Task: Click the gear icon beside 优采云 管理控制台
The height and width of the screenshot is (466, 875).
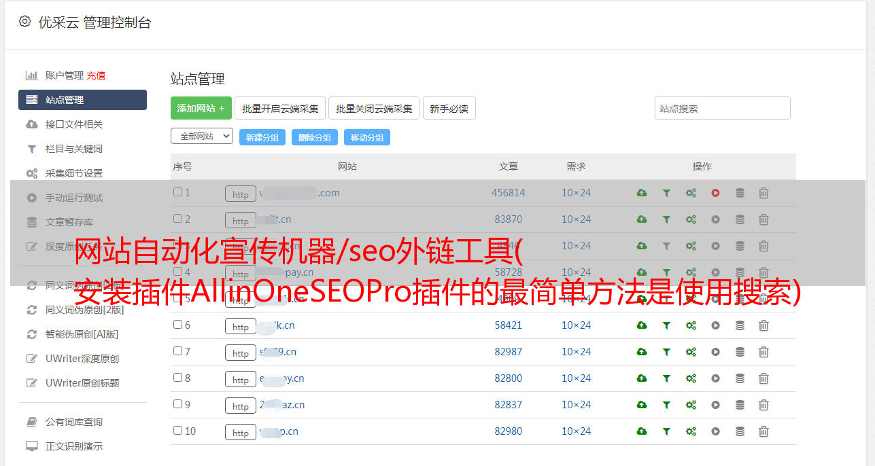Action: coord(24,22)
